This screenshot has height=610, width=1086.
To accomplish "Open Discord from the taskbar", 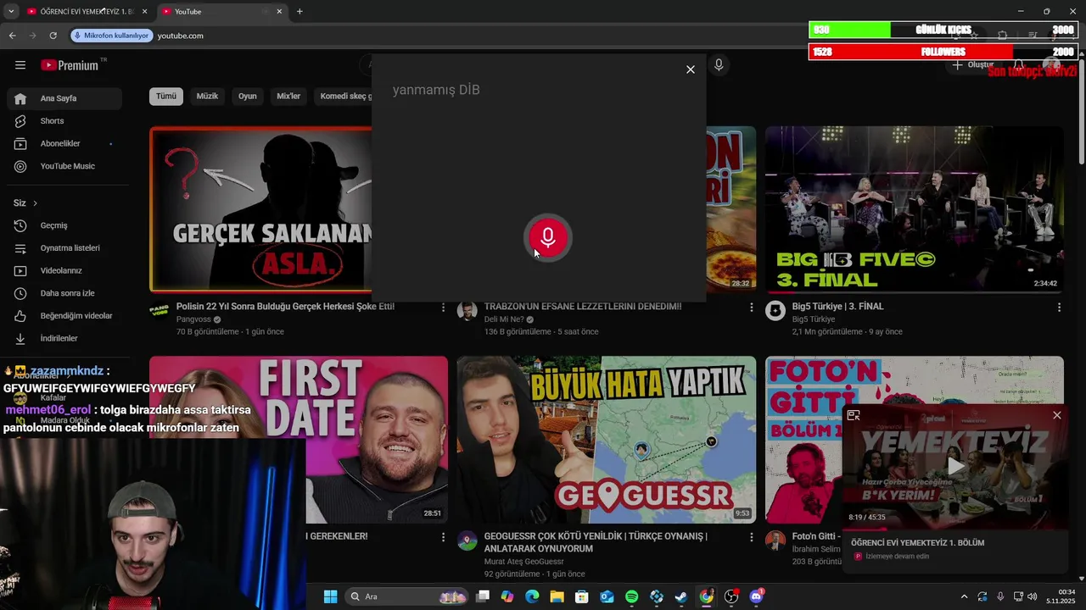I will coord(756,596).
